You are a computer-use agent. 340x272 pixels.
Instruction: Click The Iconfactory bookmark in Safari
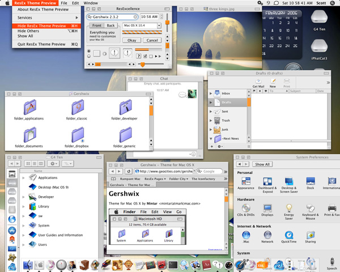[203, 179]
